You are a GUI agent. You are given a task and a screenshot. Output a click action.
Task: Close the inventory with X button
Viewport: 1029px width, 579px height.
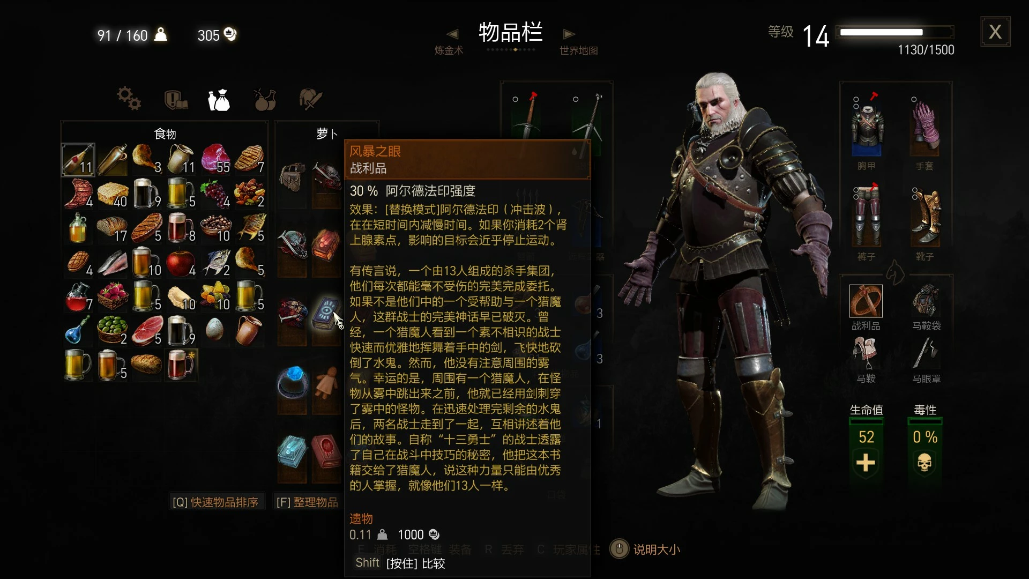click(x=995, y=32)
